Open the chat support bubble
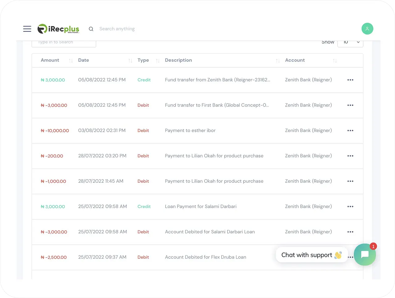Viewport: 395px width, 298px height. pyautogui.click(x=365, y=255)
